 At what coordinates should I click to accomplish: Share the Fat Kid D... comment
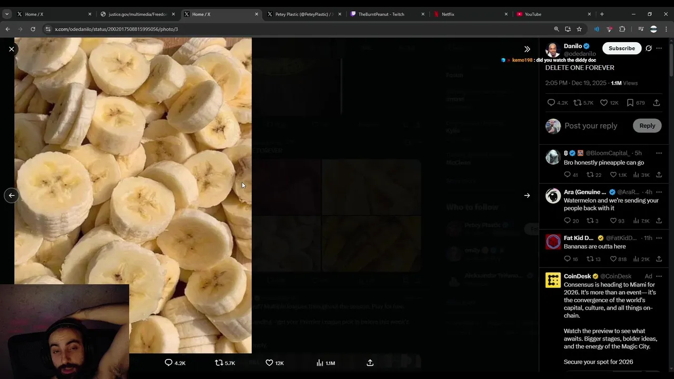click(659, 259)
